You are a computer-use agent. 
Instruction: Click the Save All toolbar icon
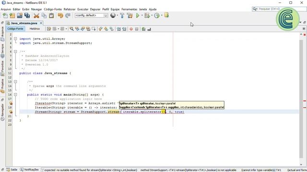(x=27, y=16)
